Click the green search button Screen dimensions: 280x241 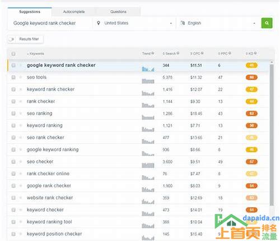pos(267,23)
